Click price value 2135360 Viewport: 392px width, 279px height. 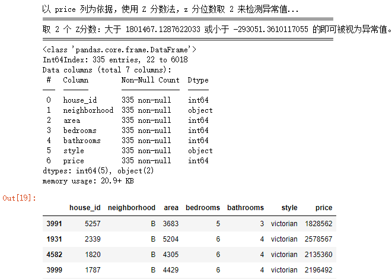pos(318,255)
